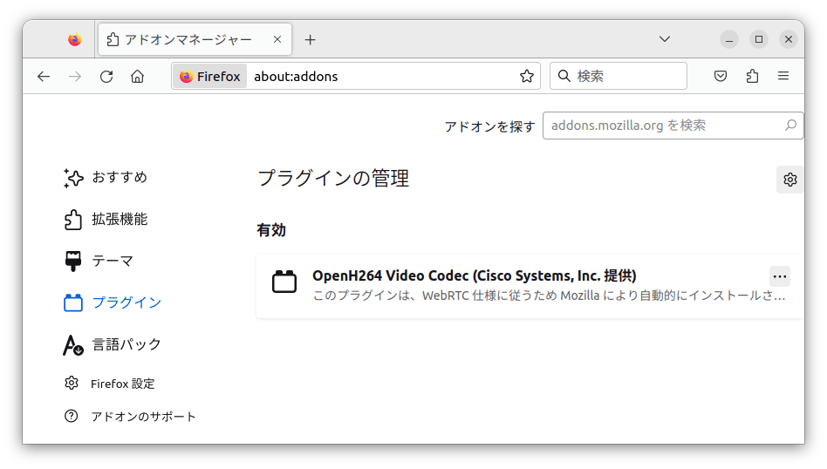Go back using the back arrow
827x469 pixels.
coord(44,77)
